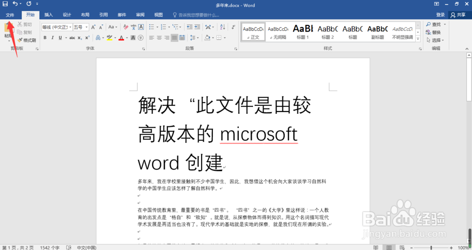
Task: Open the bullets list dropdown arrow
Action: pyautogui.click(x=157, y=27)
